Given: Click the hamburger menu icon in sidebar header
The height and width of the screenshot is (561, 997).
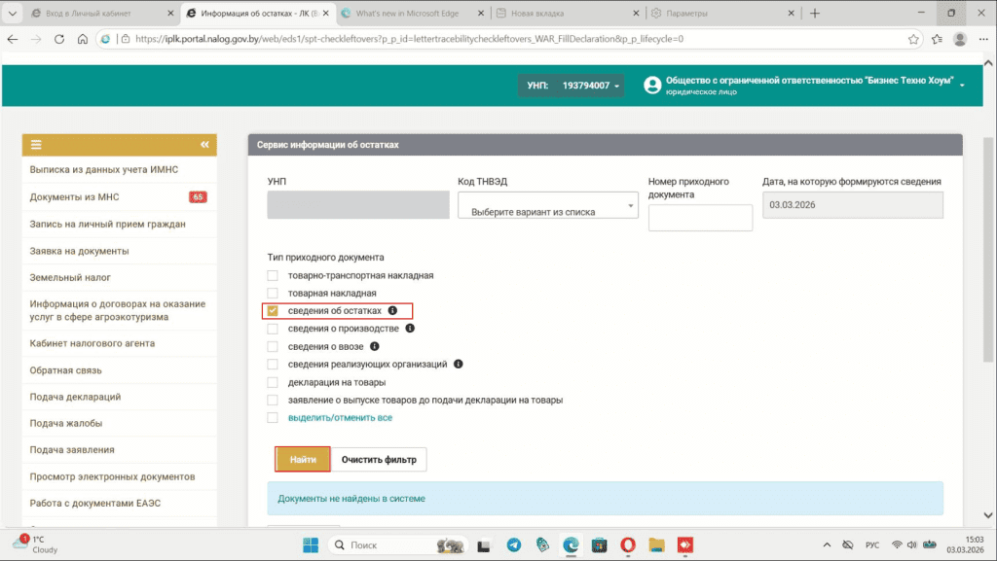Looking at the screenshot, I should pyautogui.click(x=36, y=145).
